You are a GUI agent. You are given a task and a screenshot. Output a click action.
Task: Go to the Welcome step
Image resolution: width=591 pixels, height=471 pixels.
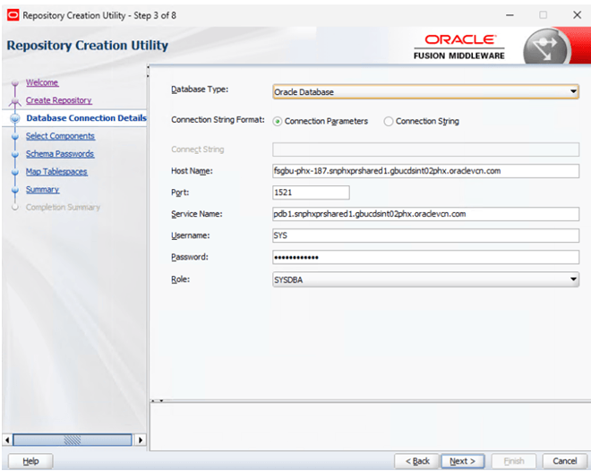[x=42, y=82]
